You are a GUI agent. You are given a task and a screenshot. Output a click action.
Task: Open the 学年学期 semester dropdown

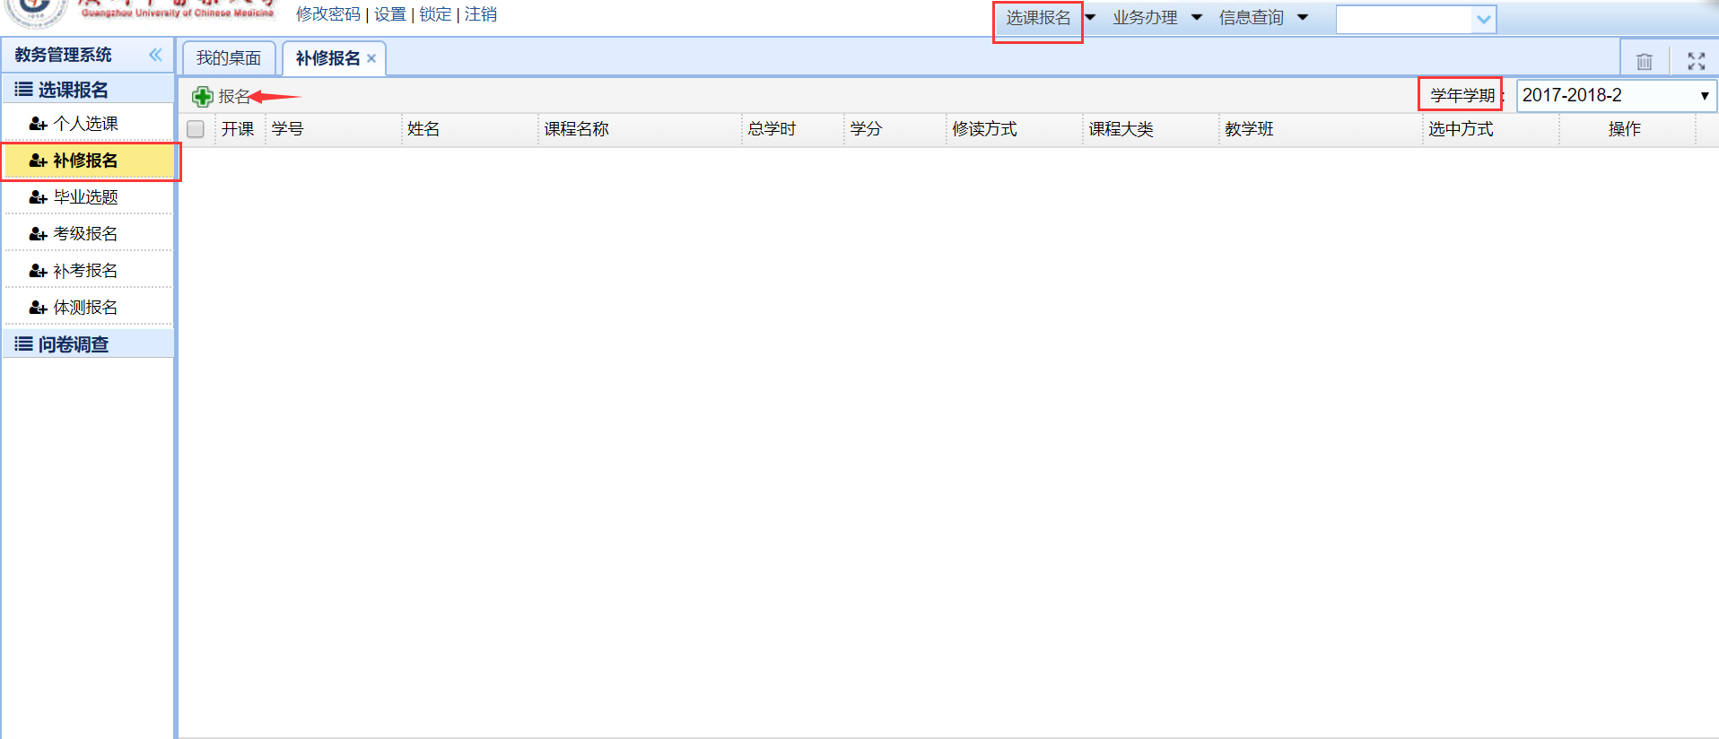[1615, 95]
